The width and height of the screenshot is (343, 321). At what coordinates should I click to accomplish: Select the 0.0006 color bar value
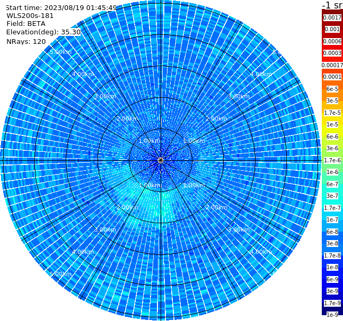(332, 41)
